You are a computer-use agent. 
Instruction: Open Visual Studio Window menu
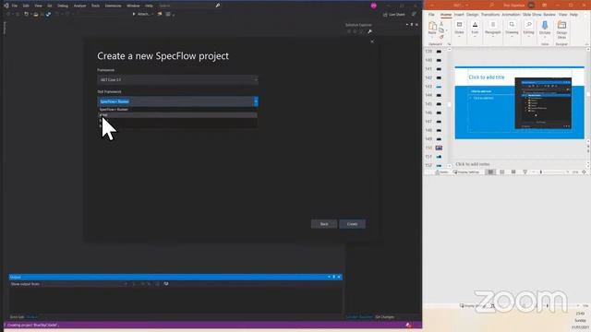133,6
